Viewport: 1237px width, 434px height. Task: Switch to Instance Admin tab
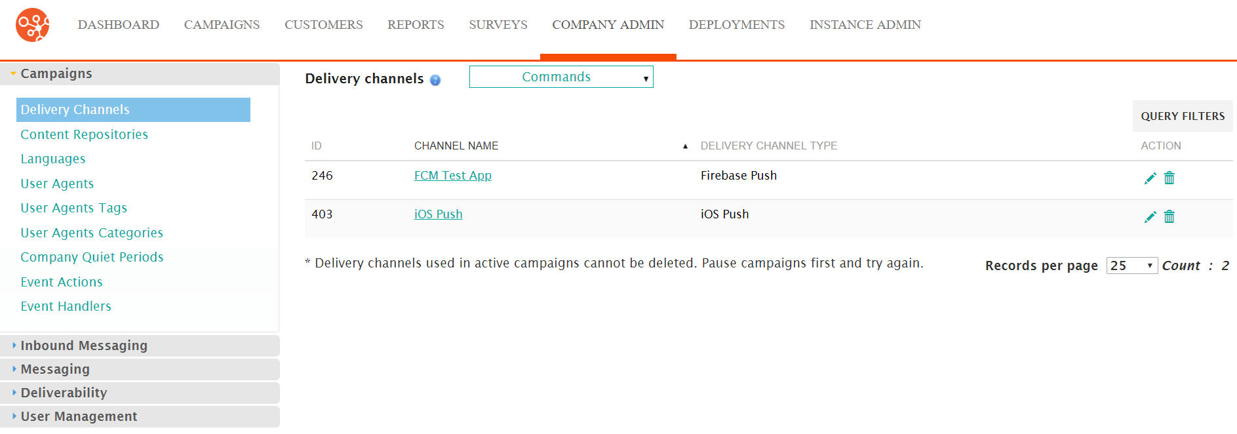coord(865,25)
